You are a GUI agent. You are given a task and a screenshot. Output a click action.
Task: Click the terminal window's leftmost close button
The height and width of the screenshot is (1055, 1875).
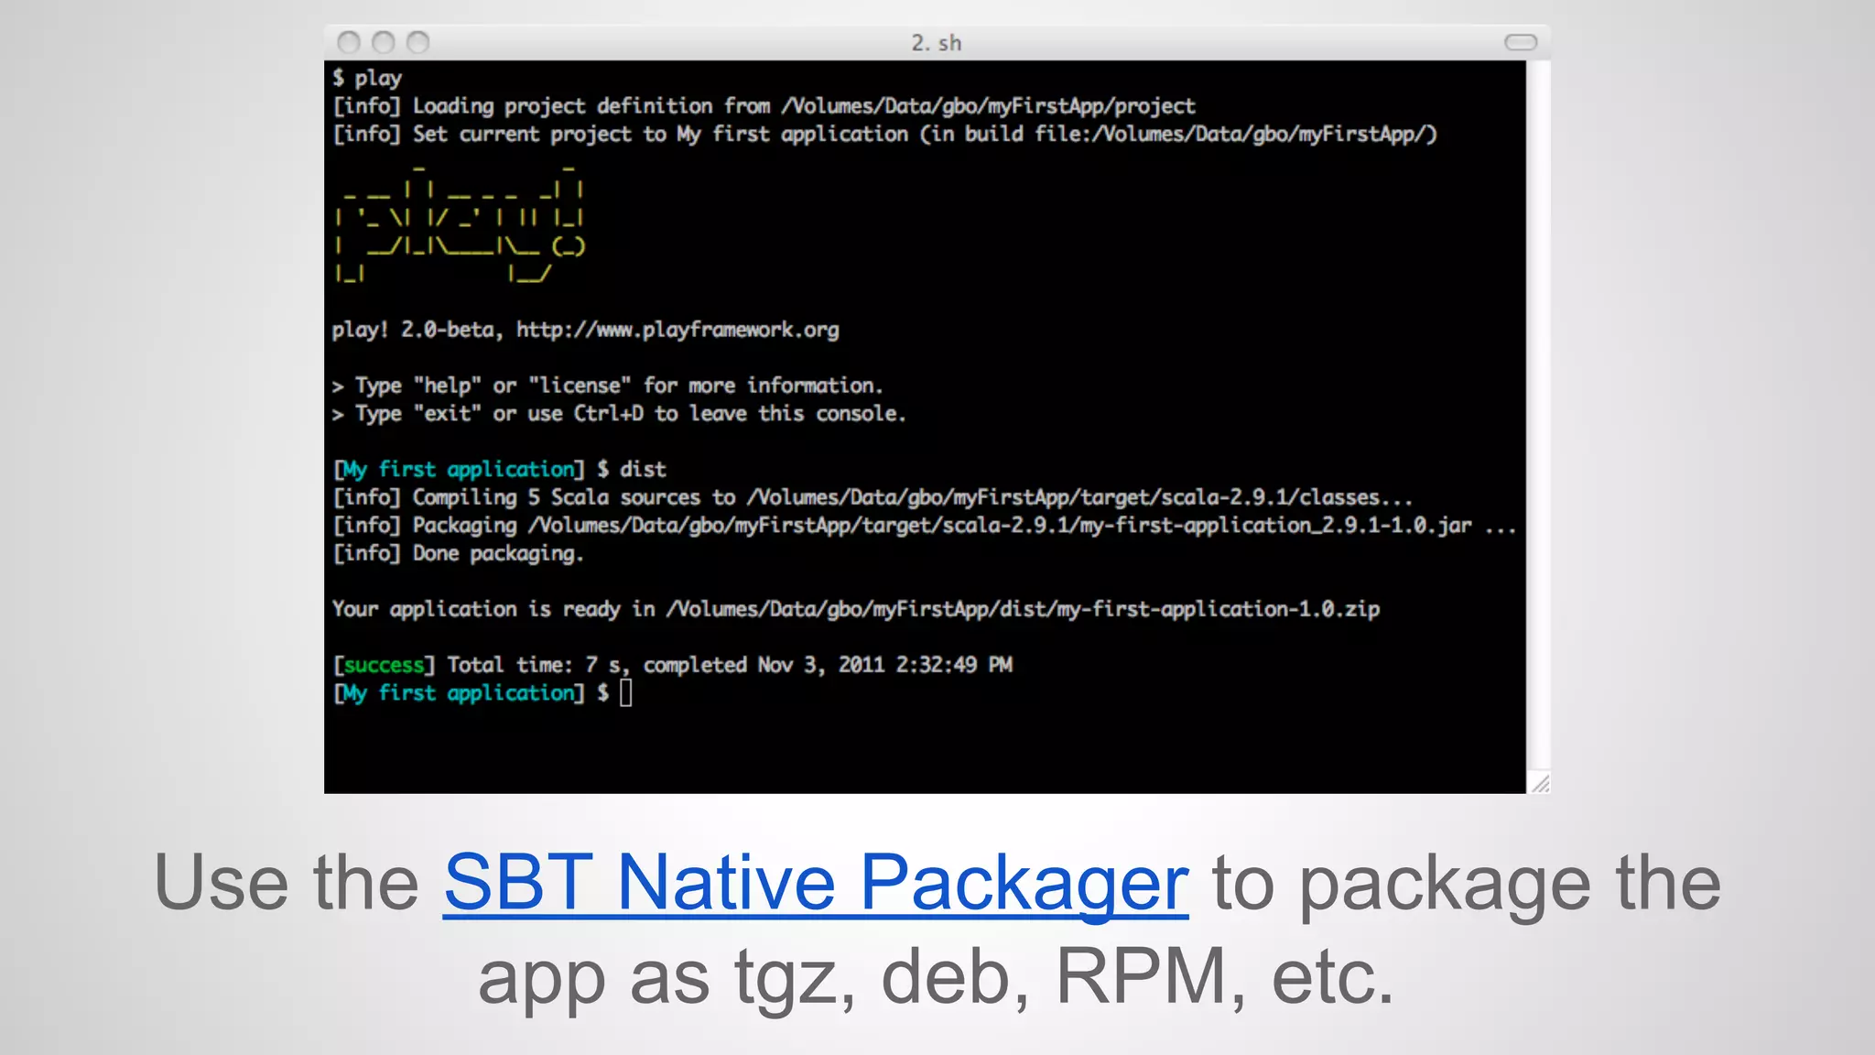pos(348,42)
